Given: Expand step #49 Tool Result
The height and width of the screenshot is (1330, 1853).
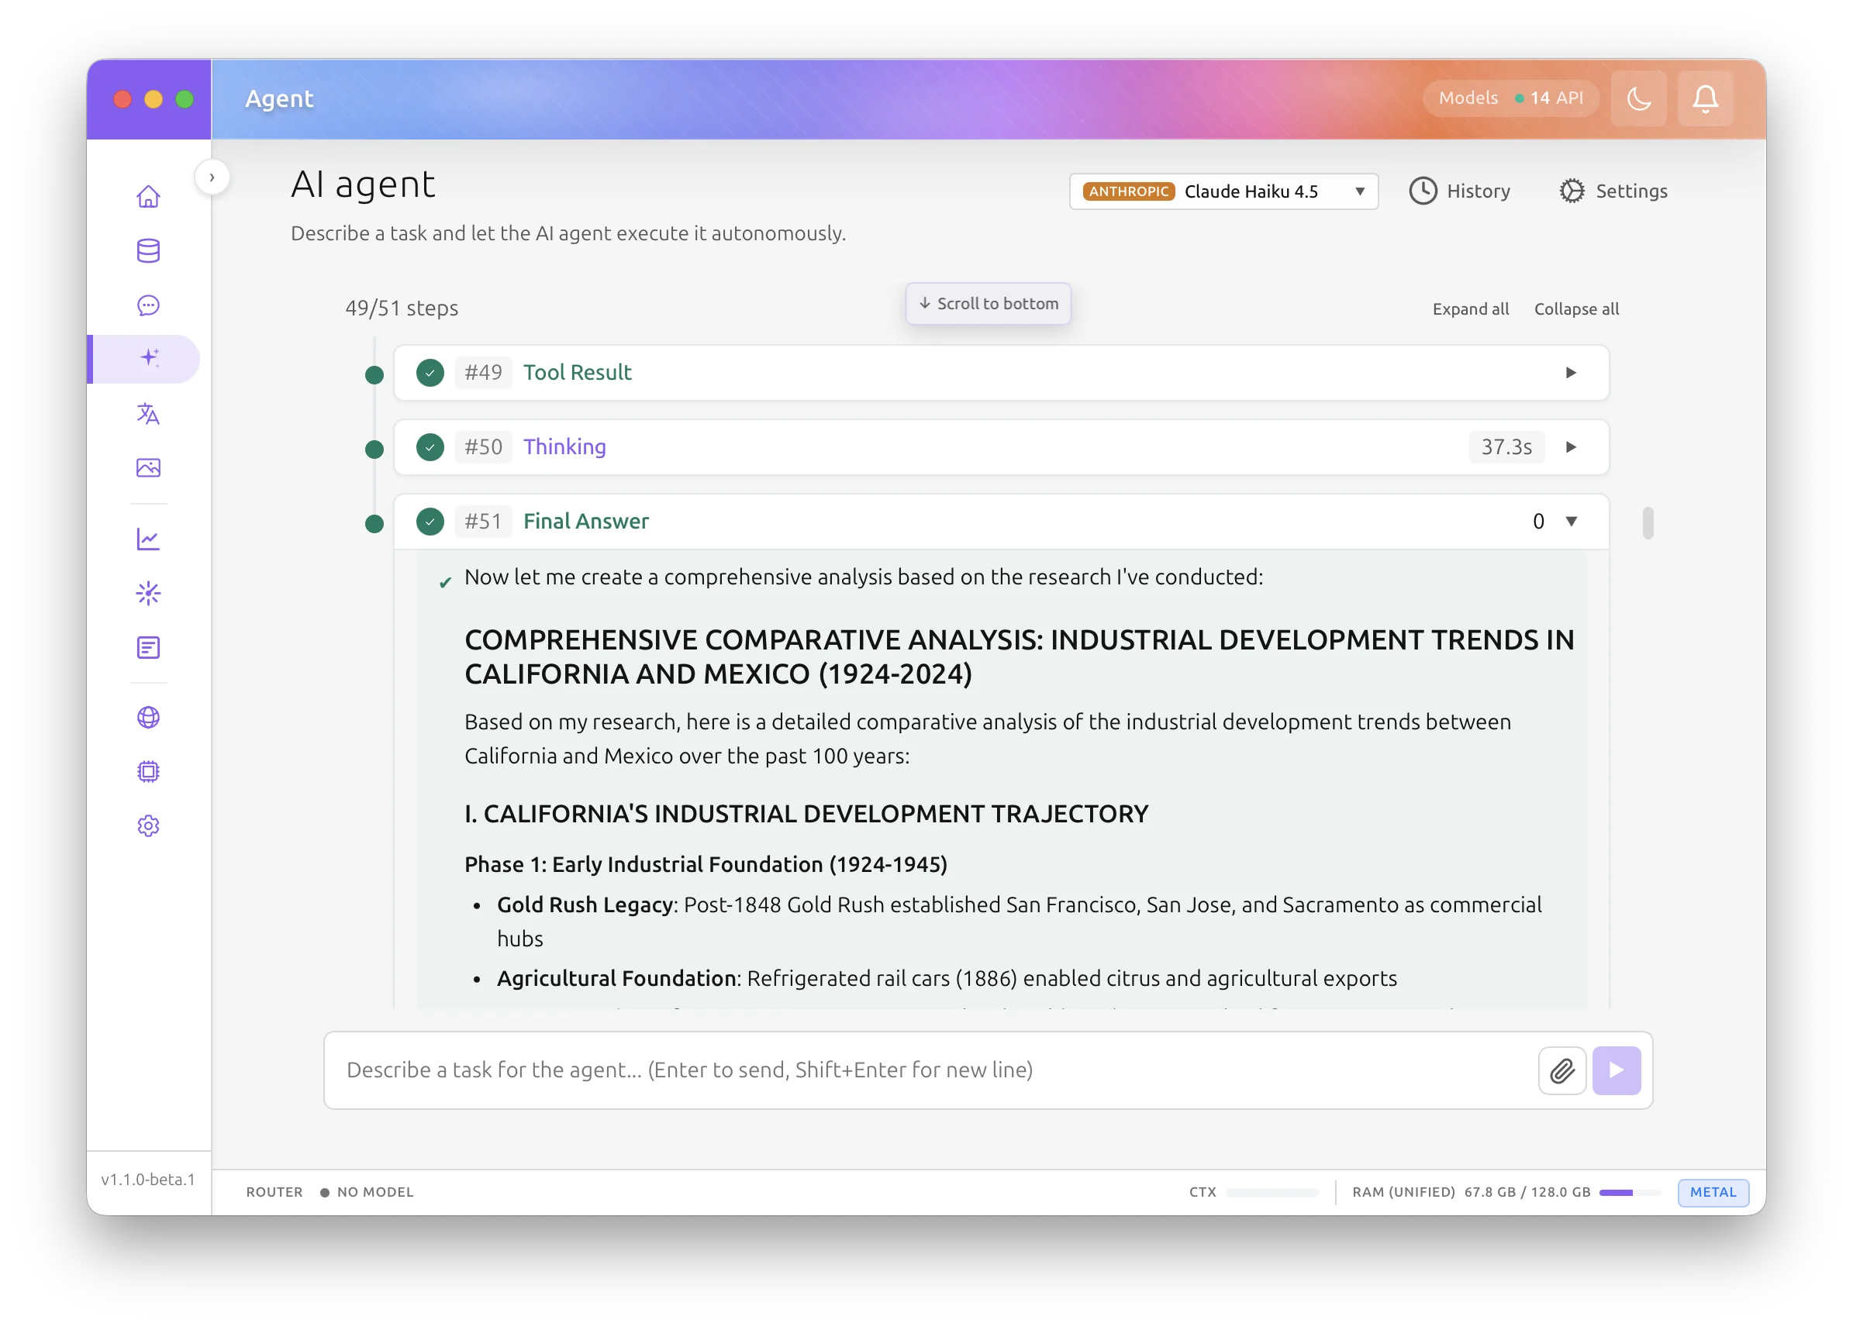Looking at the screenshot, I should (x=1570, y=373).
